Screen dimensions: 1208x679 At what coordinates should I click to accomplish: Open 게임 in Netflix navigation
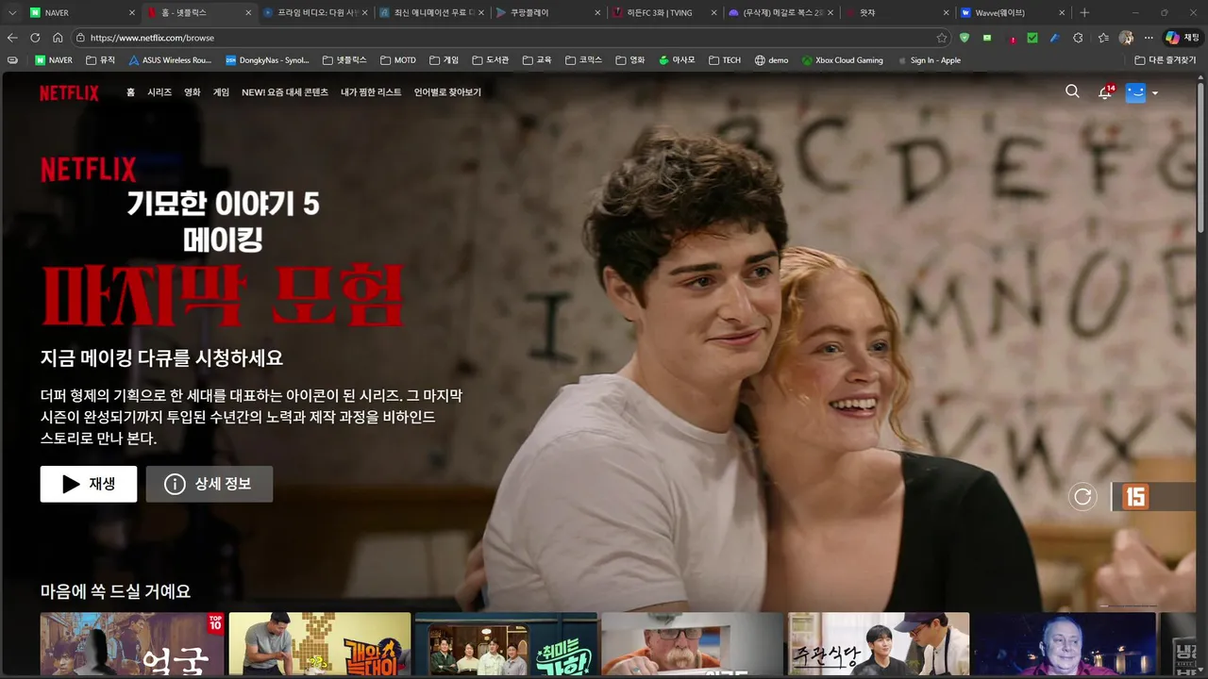pyautogui.click(x=221, y=92)
